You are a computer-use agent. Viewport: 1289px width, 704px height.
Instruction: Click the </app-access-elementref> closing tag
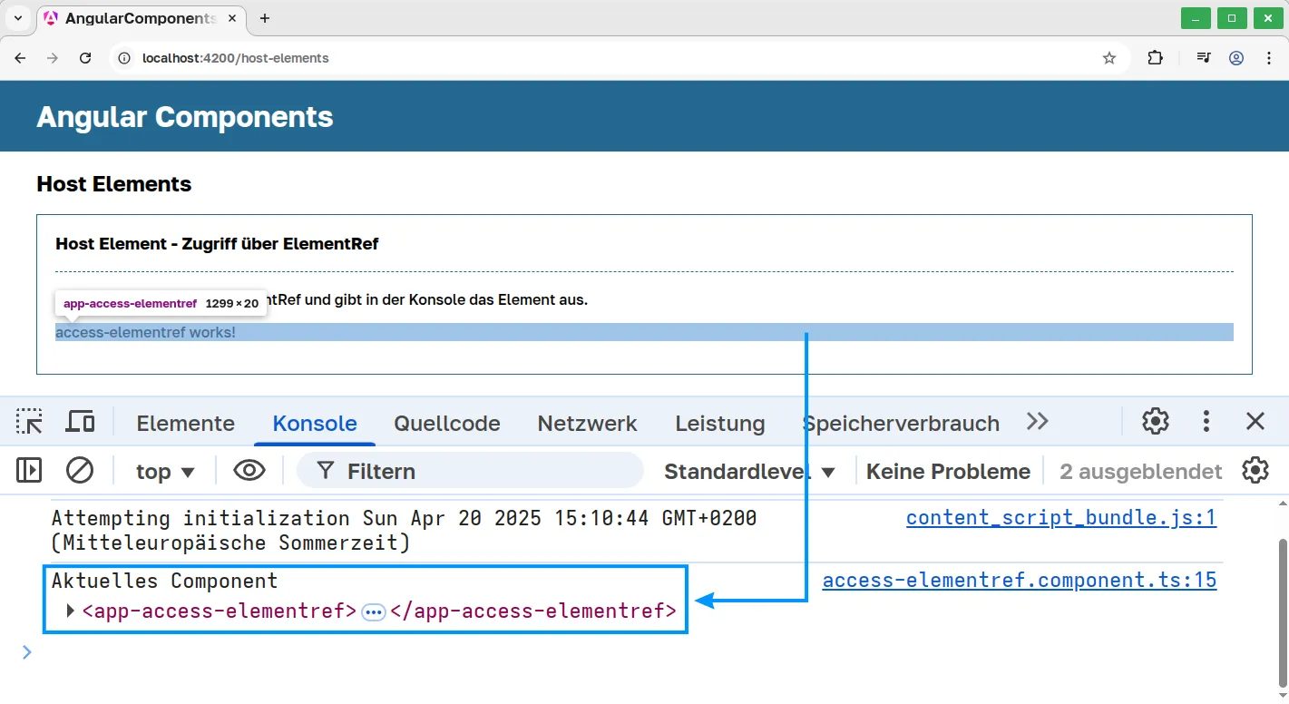click(x=533, y=611)
